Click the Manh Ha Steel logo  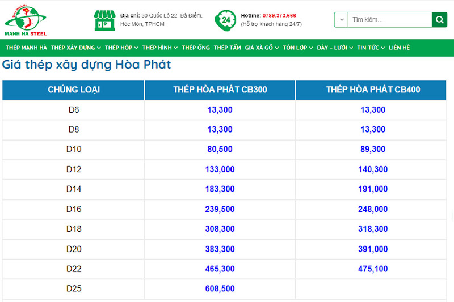pyautogui.click(x=26, y=20)
